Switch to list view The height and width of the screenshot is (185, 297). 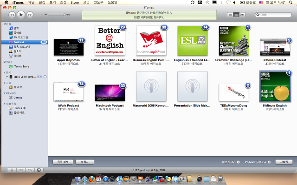click(230, 15)
